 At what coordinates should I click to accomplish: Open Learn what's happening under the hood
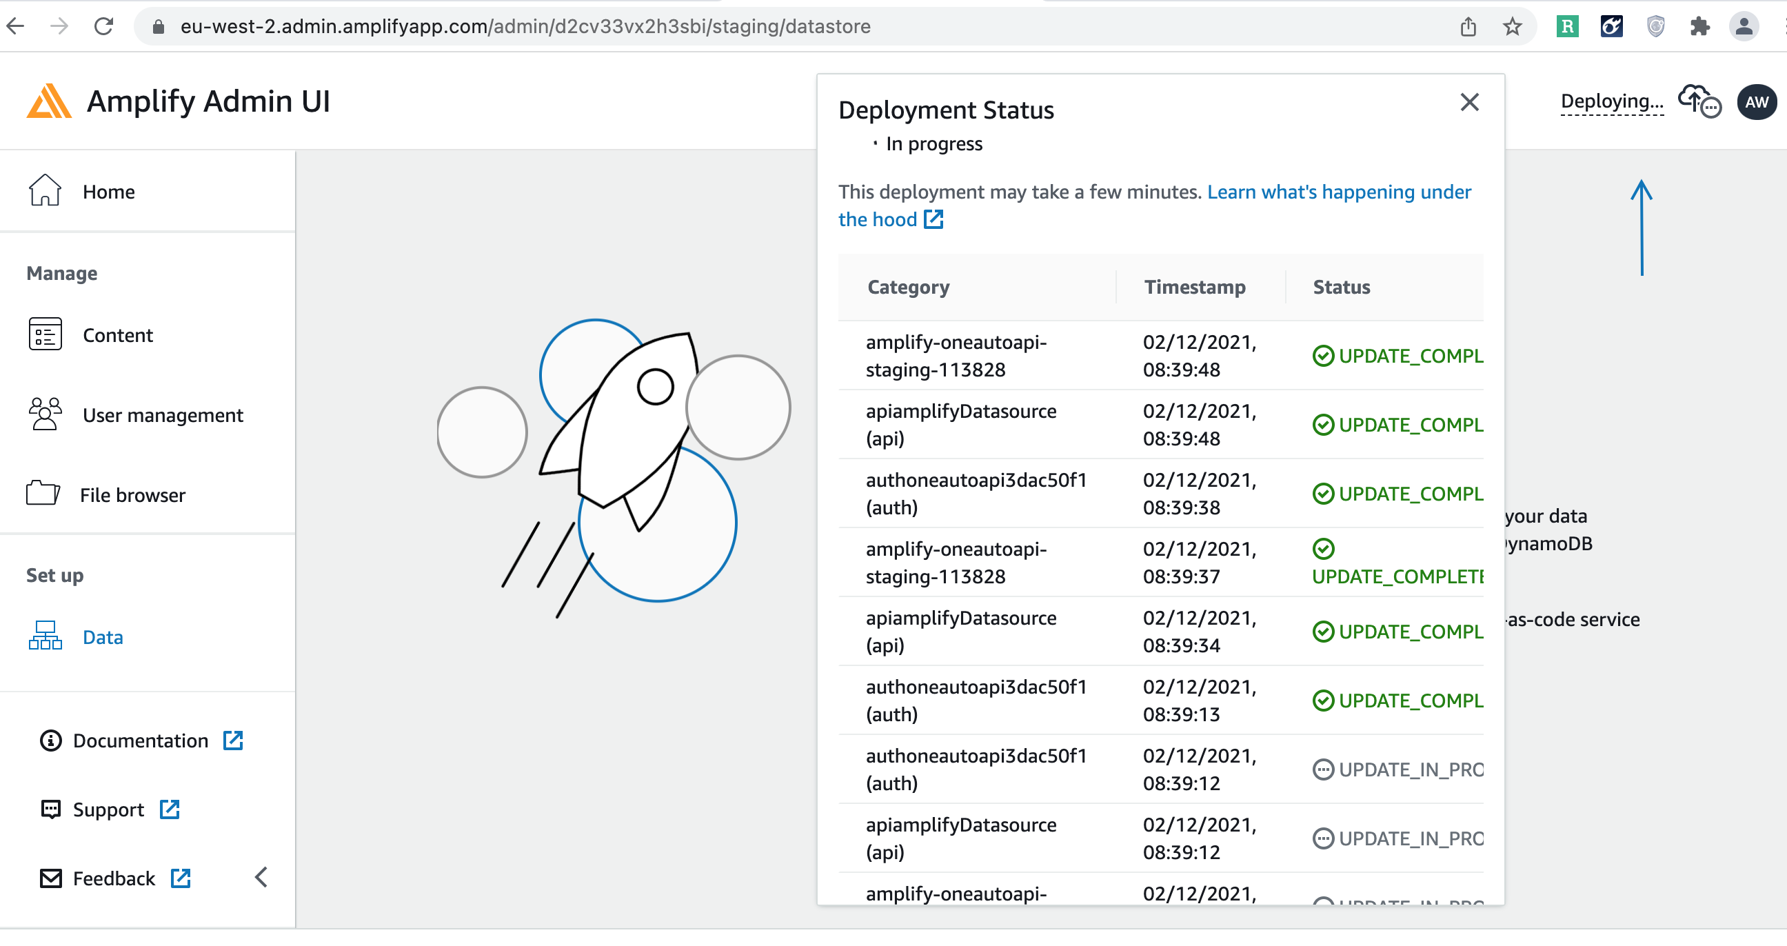pyautogui.click(x=1339, y=192)
